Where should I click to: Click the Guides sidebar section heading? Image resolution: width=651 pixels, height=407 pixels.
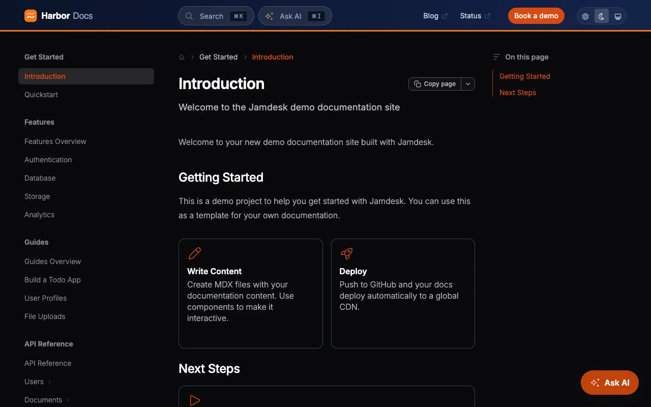click(x=37, y=242)
